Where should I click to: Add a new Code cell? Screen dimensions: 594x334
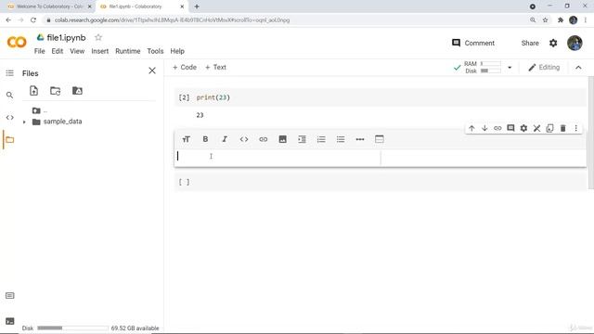pyautogui.click(x=185, y=67)
